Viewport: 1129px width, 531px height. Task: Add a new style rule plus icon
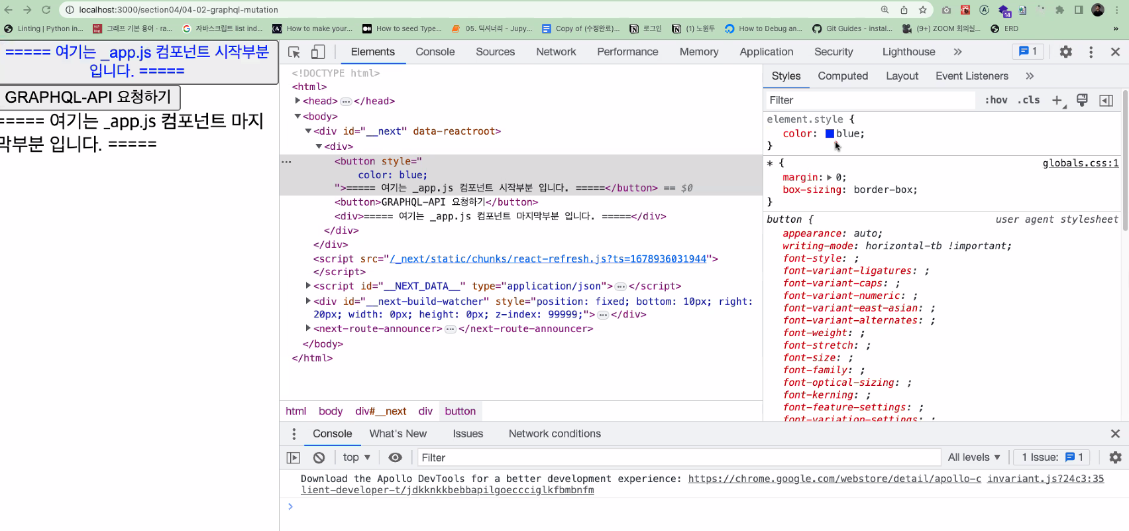coord(1057,100)
